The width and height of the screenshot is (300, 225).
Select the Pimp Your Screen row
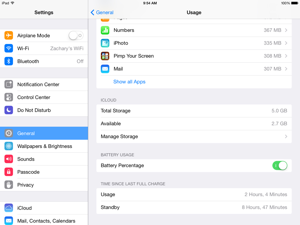194,56
